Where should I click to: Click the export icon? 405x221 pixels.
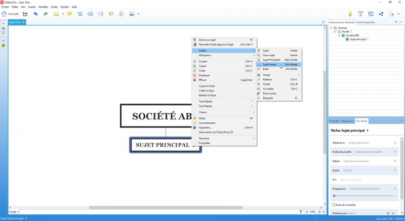point(391,14)
